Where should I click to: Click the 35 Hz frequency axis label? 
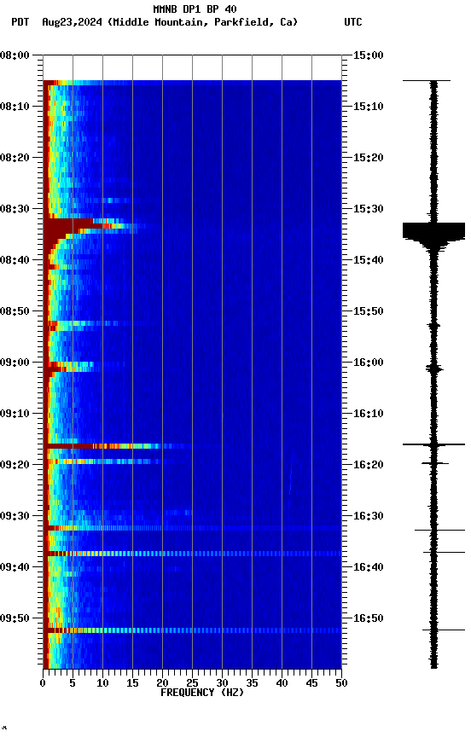pos(252,683)
